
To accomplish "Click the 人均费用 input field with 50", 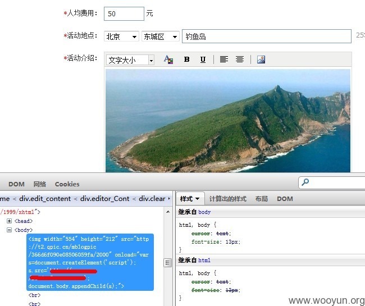I will pos(124,13).
